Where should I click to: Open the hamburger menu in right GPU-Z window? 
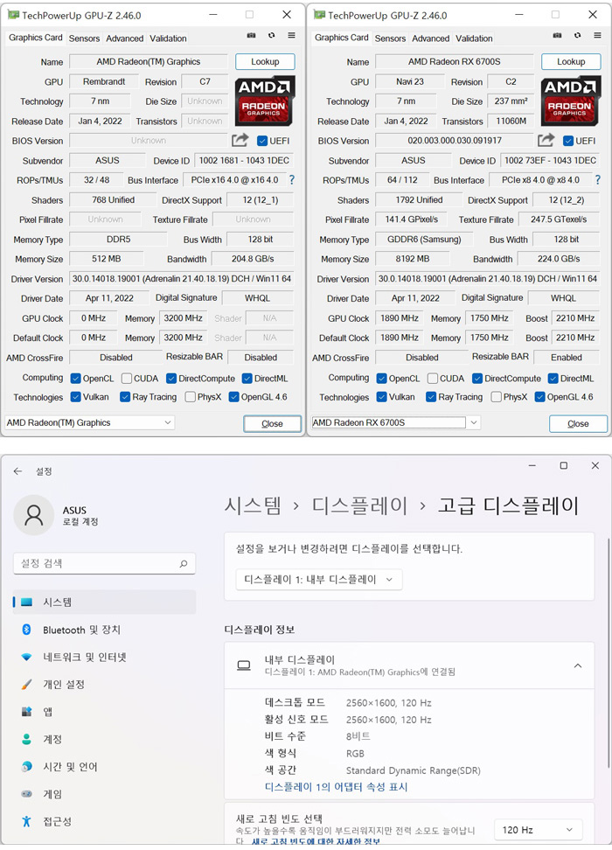click(597, 35)
